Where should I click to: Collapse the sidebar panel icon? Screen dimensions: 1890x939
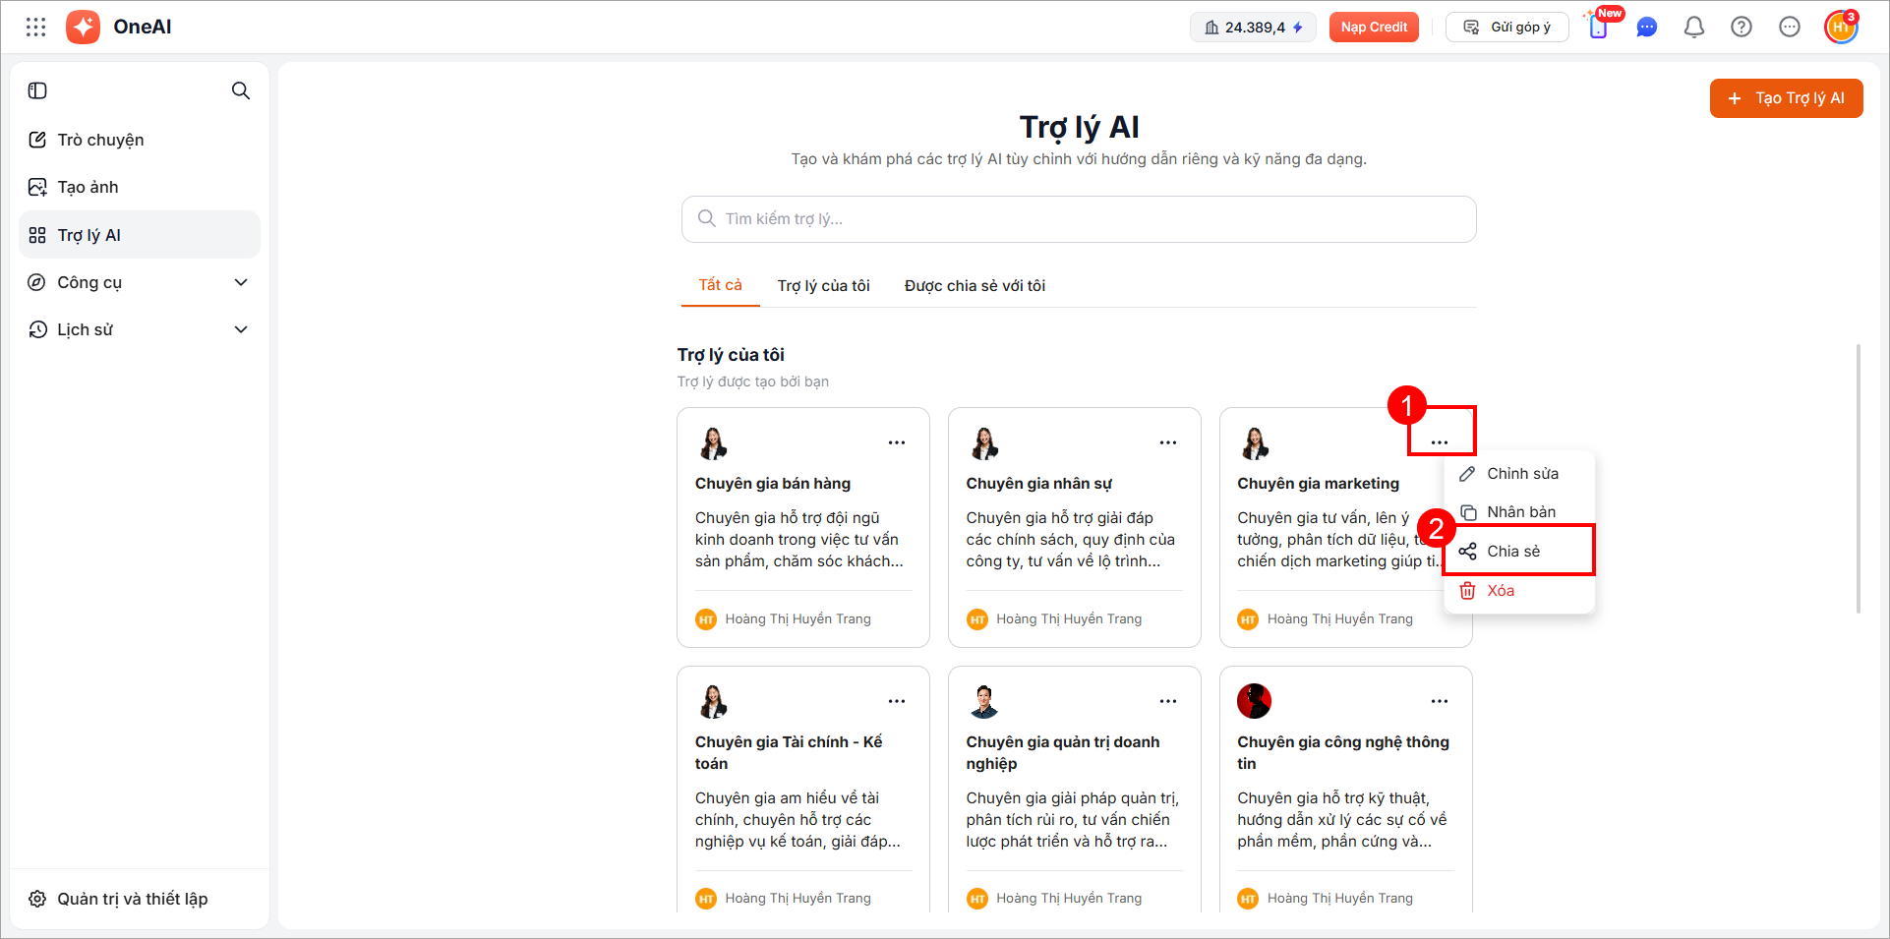click(37, 90)
